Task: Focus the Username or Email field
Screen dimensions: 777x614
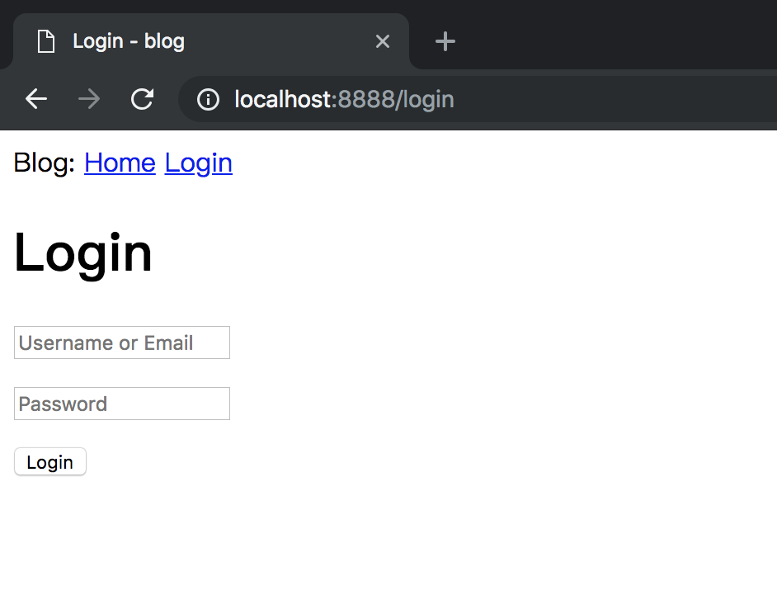Action: 122,342
